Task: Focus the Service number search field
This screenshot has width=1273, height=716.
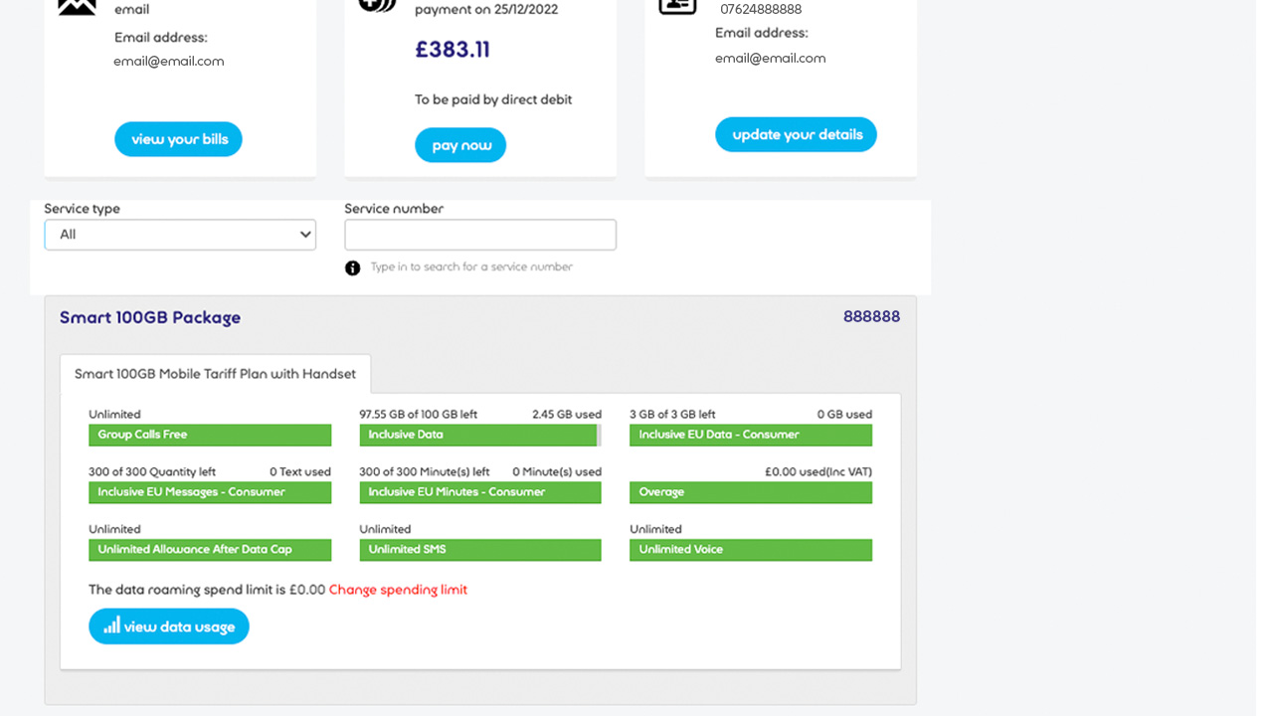Action: click(x=480, y=235)
